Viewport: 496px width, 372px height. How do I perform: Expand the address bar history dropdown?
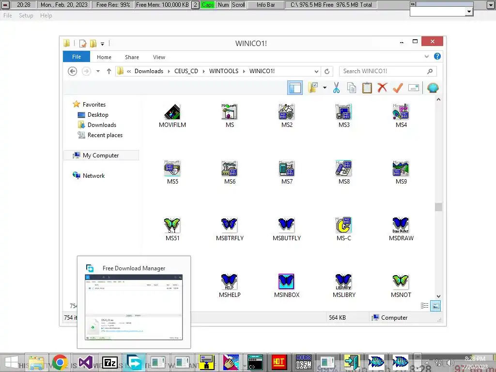coord(316,72)
